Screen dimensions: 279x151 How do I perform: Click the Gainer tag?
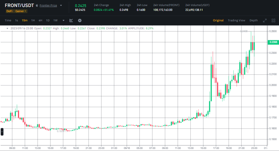click(x=20, y=11)
